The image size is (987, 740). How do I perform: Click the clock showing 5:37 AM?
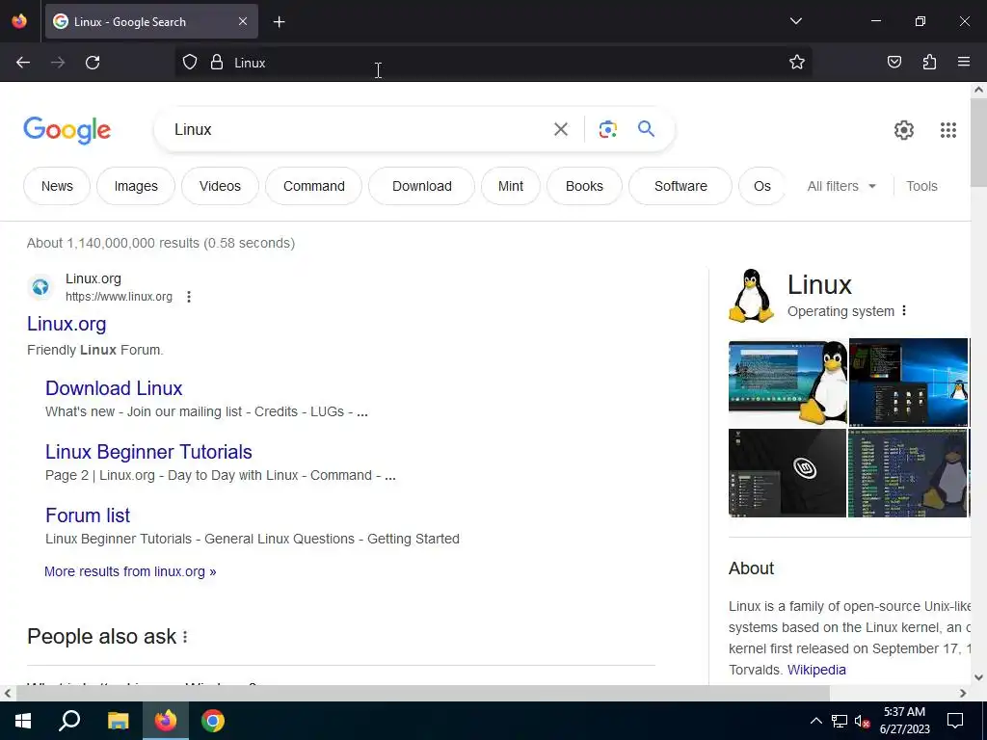tap(904, 712)
